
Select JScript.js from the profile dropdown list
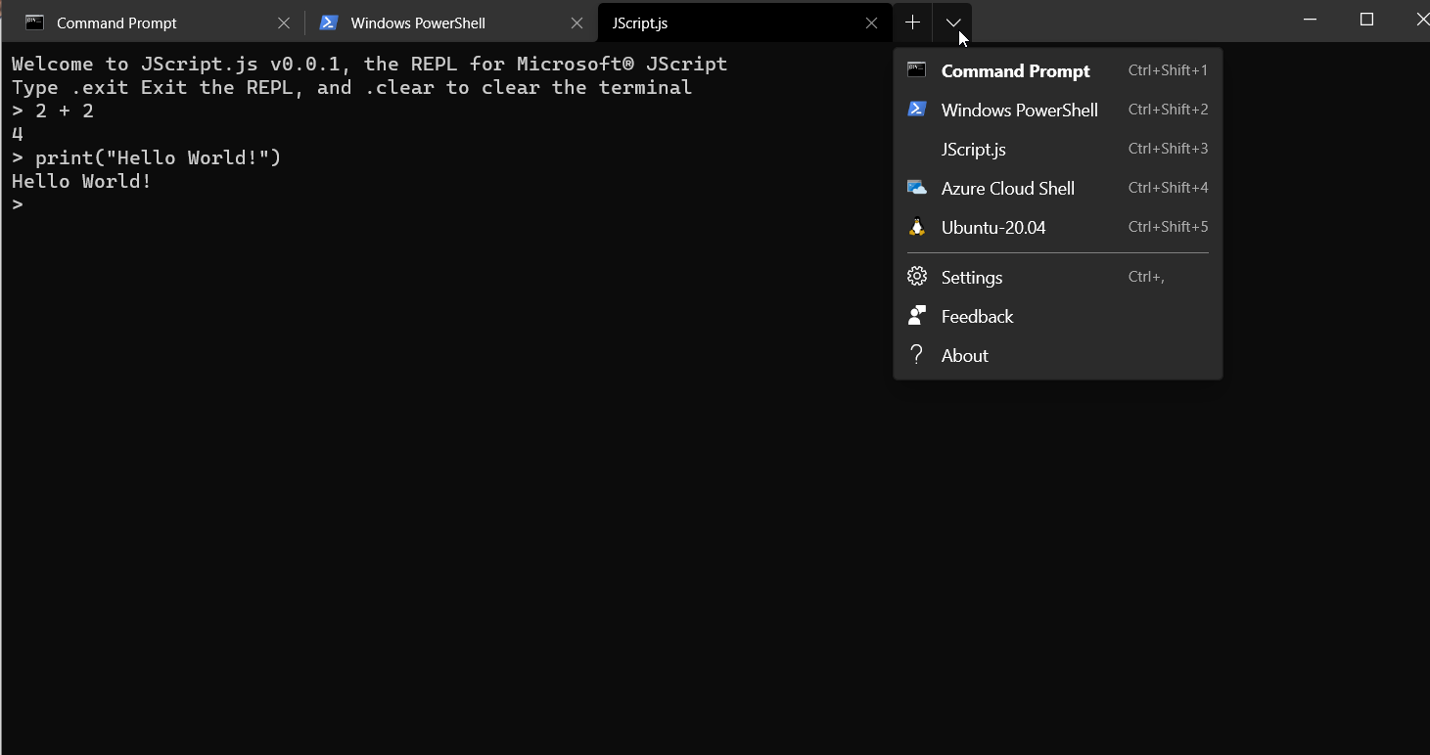click(x=973, y=149)
